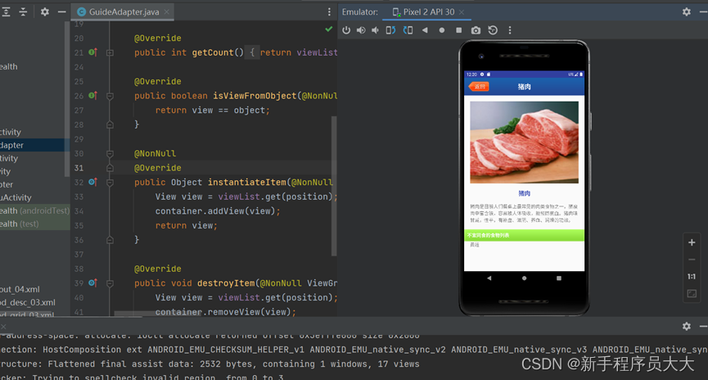Viewport: 708px width, 380px height.
Task: Click override gutter icon on line 39
Action: coord(92,283)
